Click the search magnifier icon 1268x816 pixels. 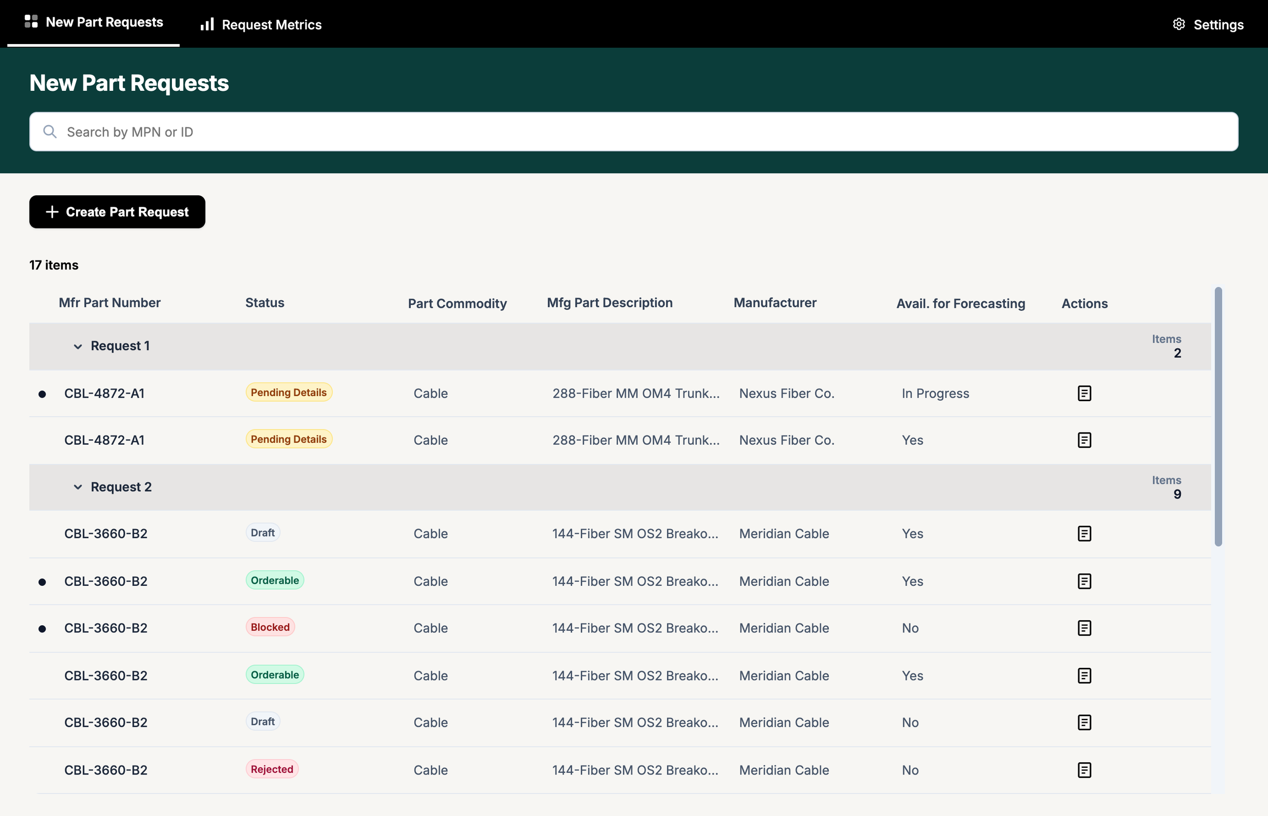[50, 131]
